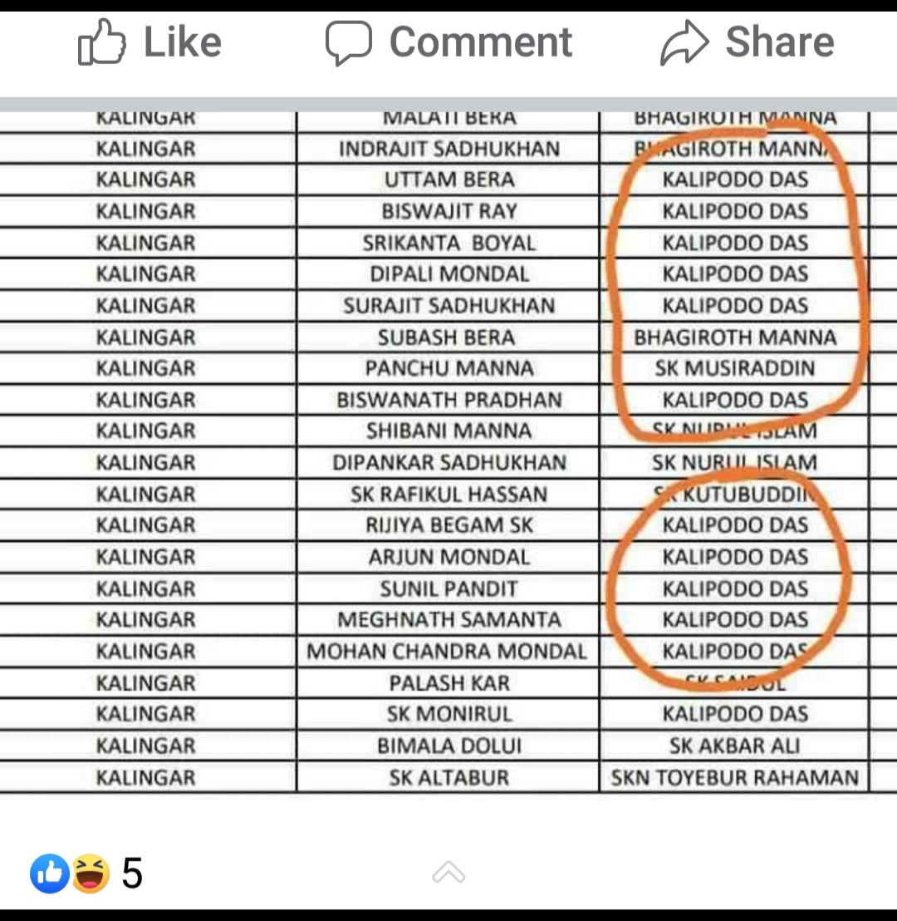Open the table image thumbnail at UTTAM BERA

[449, 180]
